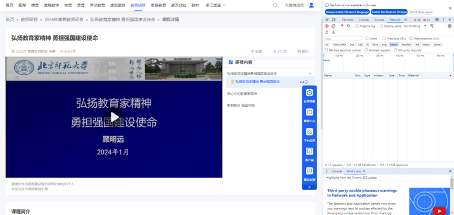Image resolution: width=454 pixels, height=215 pixels.
Task: Open 建议反馈 in the blue sidebar
Action: tap(309, 174)
